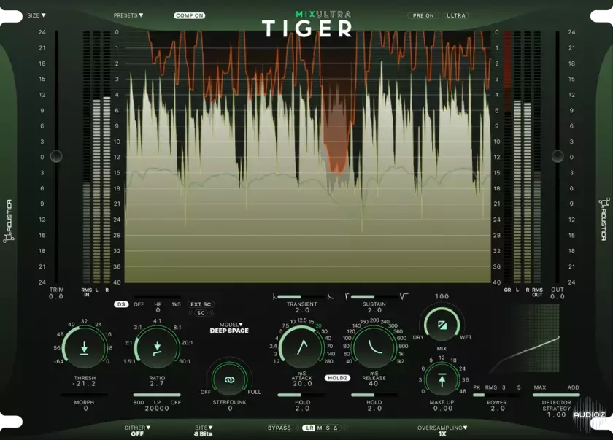This screenshot has width=613, height=440.
Task: Toggle the PRE ON switch
Action: click(x=423, y=15)
